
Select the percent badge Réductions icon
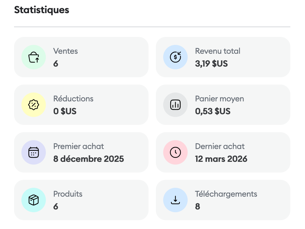tap(34, 105)
